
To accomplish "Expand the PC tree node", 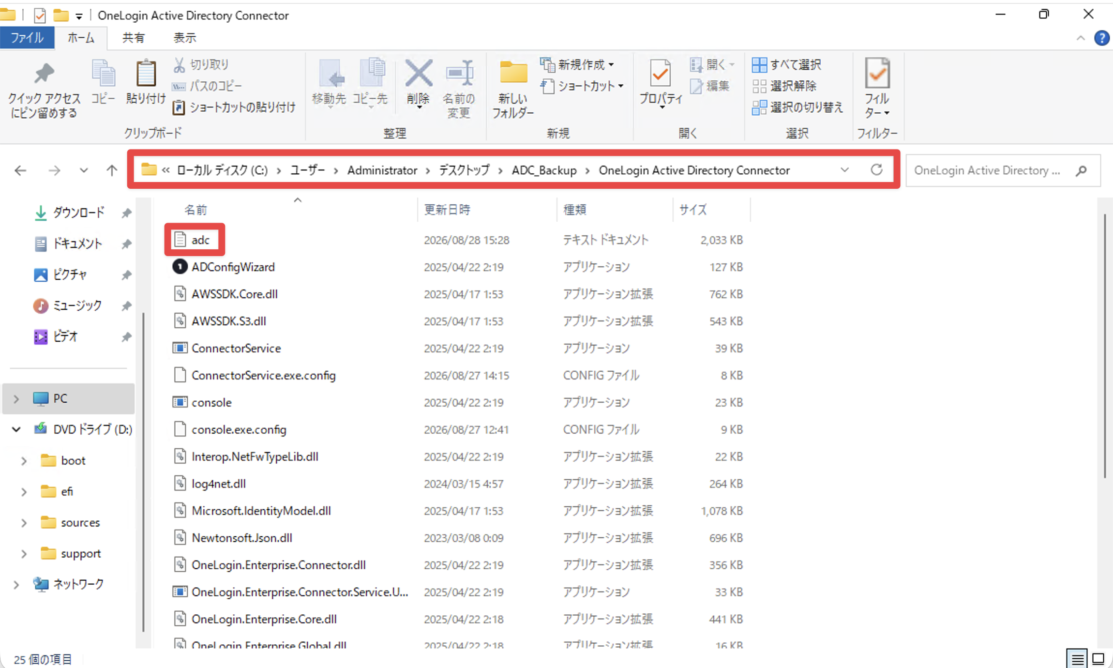I will (x=16, y=399).
